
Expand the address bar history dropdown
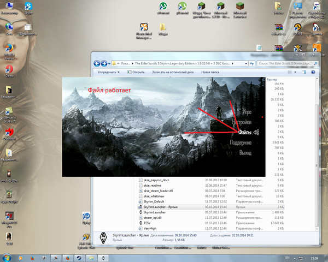246,63
